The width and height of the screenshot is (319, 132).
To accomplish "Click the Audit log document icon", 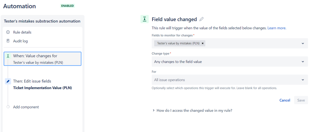I will [8, 41].
